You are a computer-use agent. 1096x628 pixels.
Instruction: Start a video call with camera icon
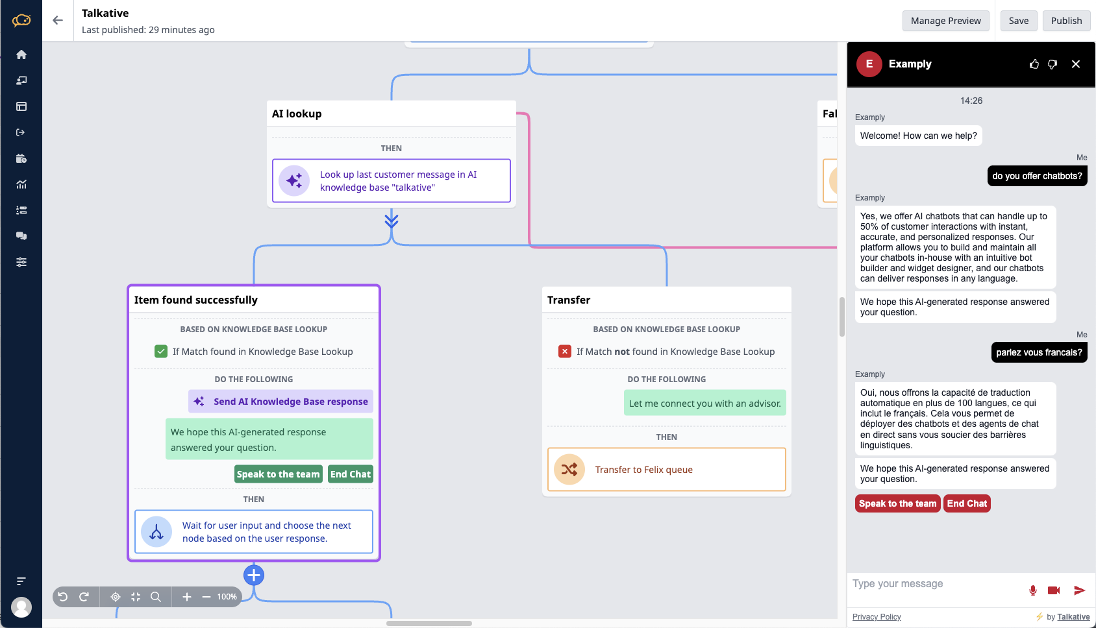(x=1054, y=590)
